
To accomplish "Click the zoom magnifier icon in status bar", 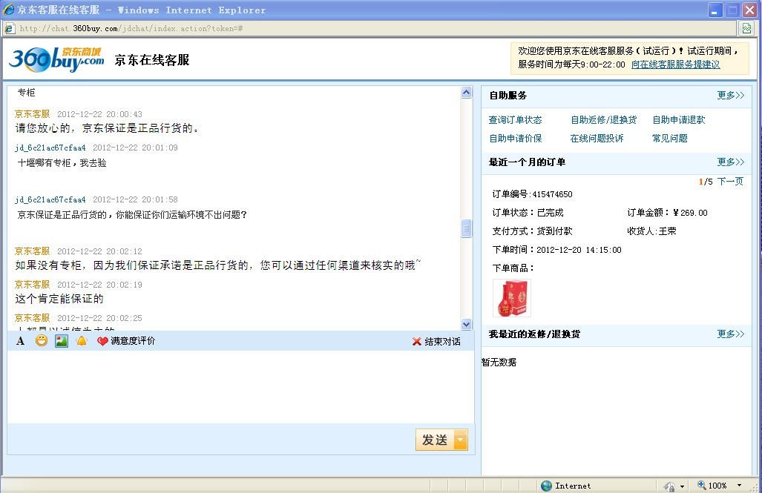I will pyautogui.click(x=702, y=485).
